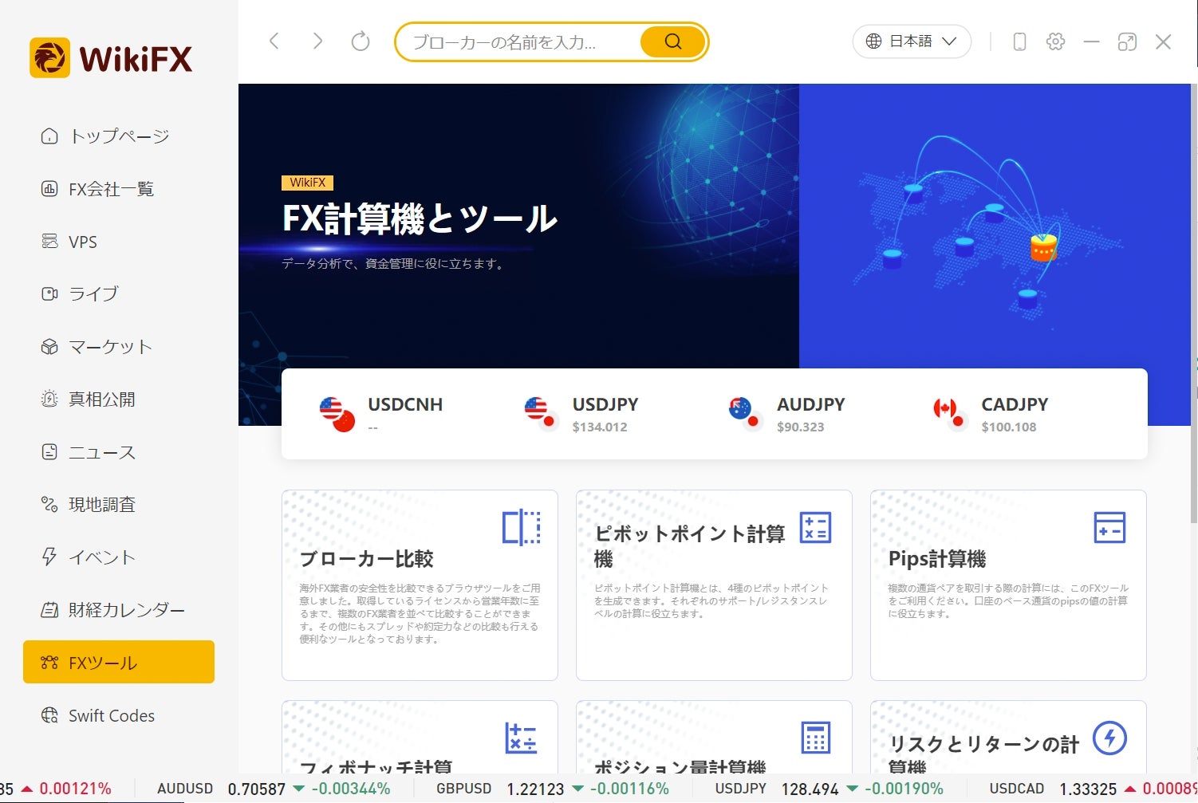Image resolution: width=1198 pixels, height=803 pixels.
Task: Click GBPUSD 1.22123 in ticker
Action: (553, 789)
